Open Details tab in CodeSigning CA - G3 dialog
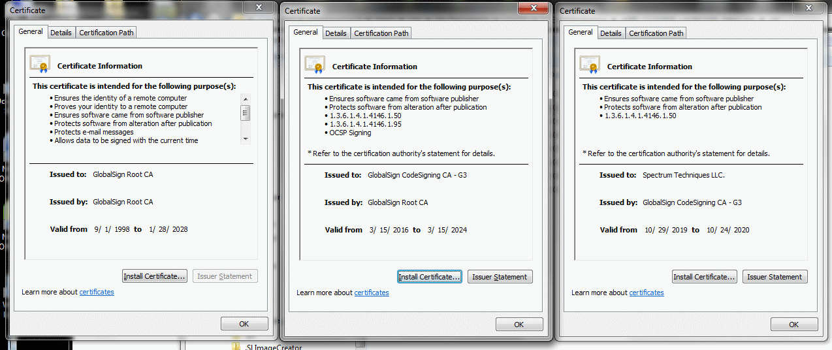The height and width of the screenshot is (350, 832). coord(336,33)
